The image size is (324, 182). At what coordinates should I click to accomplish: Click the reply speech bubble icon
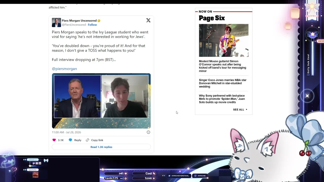point(70,140)
